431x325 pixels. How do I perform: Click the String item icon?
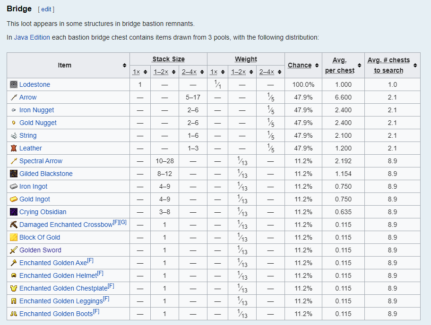coord(14,135)
